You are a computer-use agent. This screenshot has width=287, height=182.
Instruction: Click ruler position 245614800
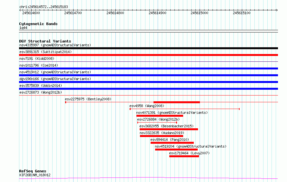[115, 13]
